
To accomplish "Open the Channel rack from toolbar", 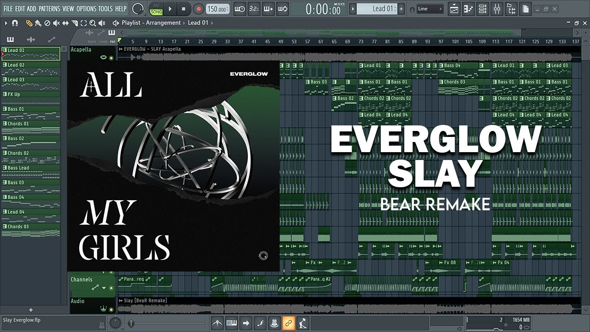I will pos(483,9).
